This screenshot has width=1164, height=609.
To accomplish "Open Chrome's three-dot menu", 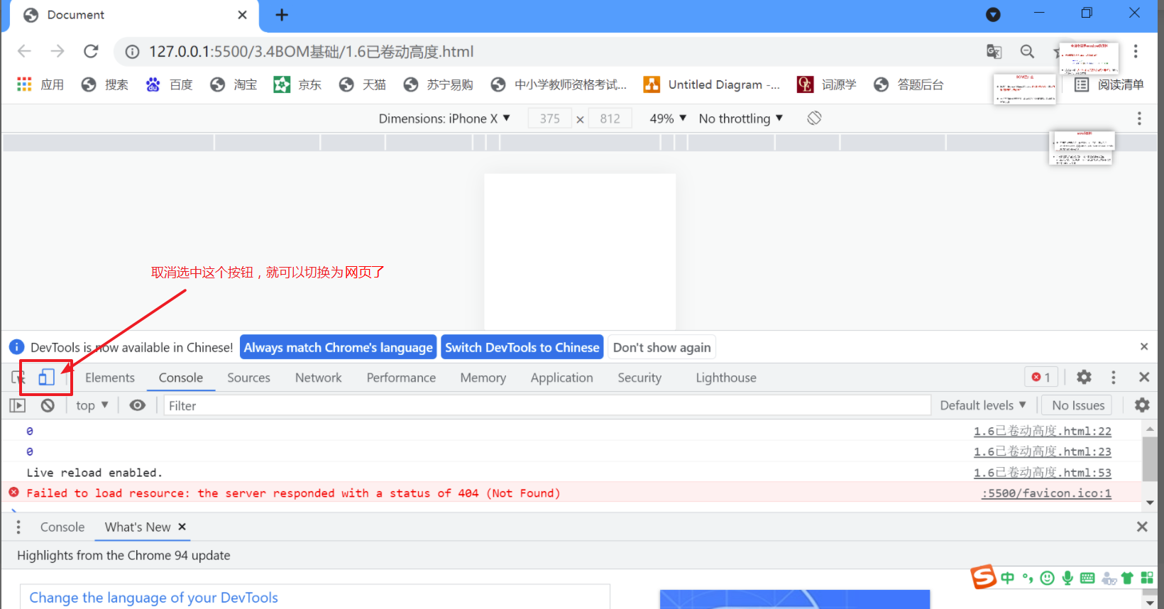I will 1136,51.
